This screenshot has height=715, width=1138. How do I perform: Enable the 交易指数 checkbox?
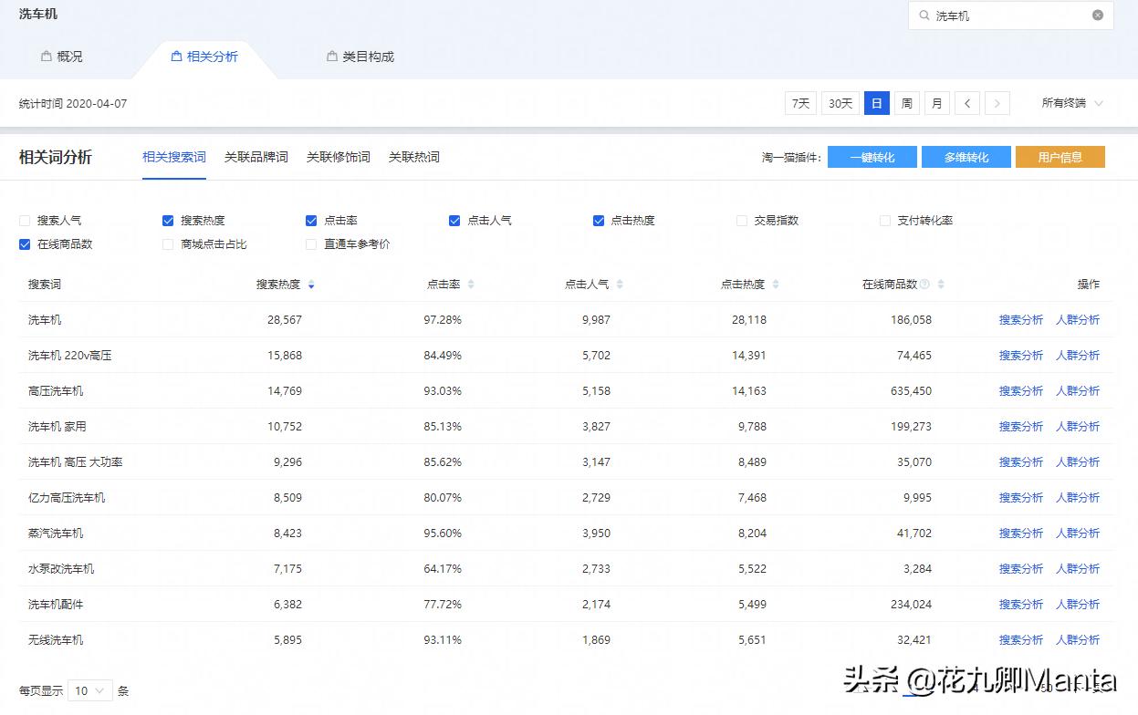click(x=741, y=220)
